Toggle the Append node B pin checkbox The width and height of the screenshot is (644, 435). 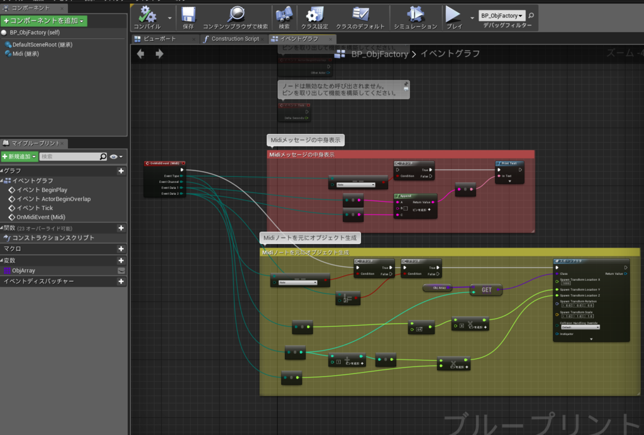(x=406, y=209)
